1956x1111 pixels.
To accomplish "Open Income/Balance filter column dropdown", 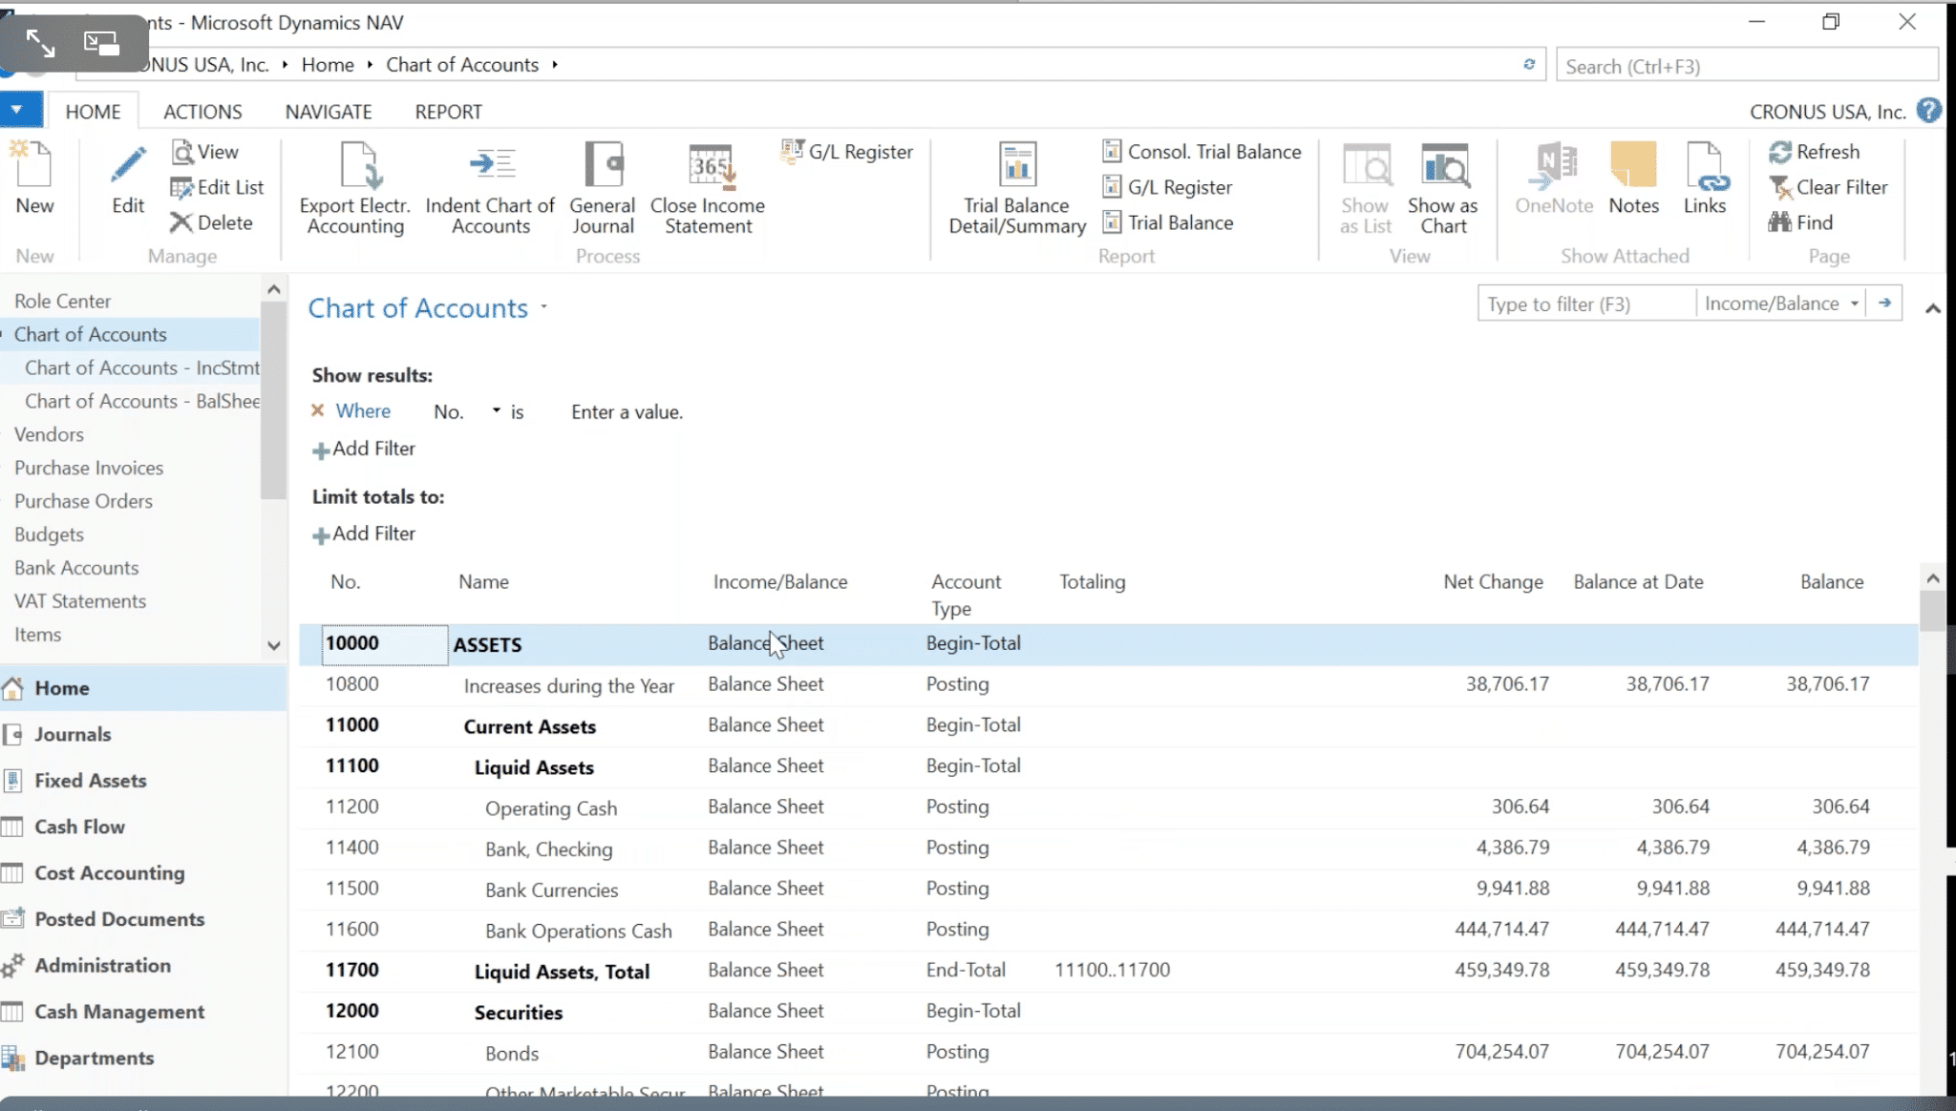I will (1854, 304).
